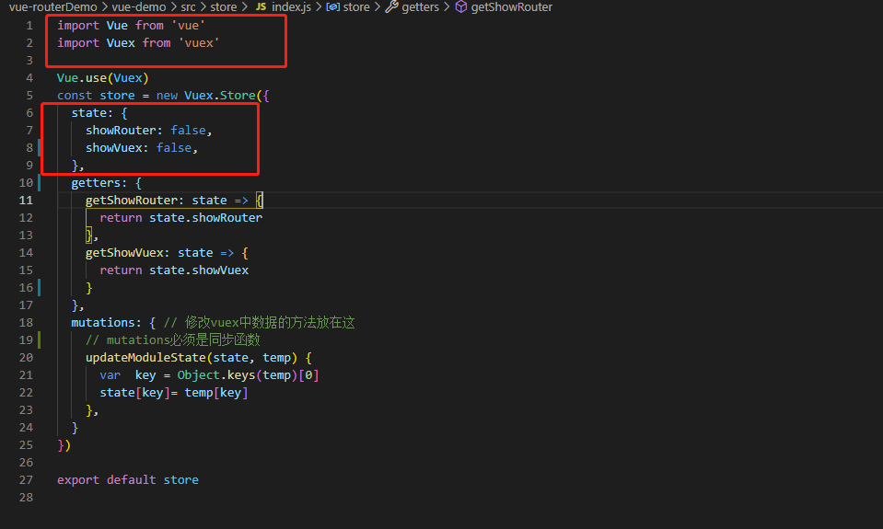The image size is (883, 529).
Task: Place cursor on 'vue' string in line 1
Action: [x=188, y=26]
